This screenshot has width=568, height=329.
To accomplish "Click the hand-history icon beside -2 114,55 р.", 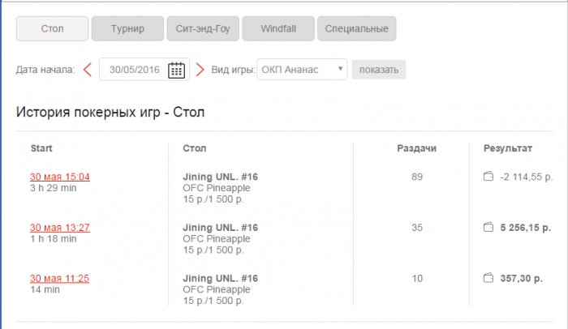I will pos(488,177).
